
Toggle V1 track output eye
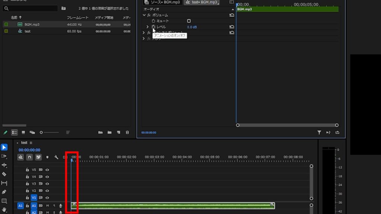[47, 198]
